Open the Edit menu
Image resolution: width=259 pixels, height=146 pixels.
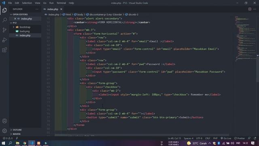coord(17,3)
